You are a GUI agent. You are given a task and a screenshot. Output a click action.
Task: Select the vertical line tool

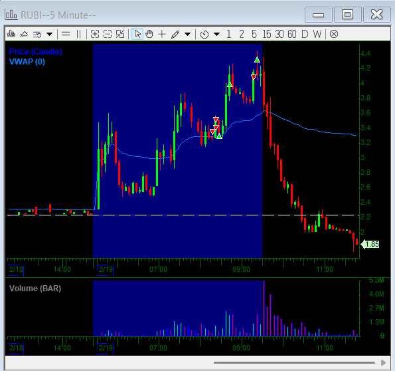click(78, 34)
